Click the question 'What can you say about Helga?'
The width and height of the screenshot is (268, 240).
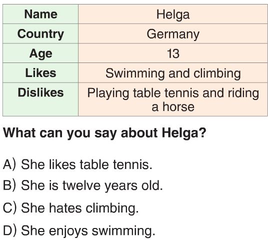tap(104, 132)
